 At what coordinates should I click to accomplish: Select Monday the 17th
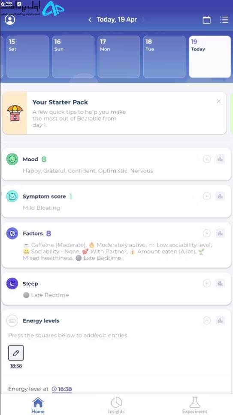118,57
